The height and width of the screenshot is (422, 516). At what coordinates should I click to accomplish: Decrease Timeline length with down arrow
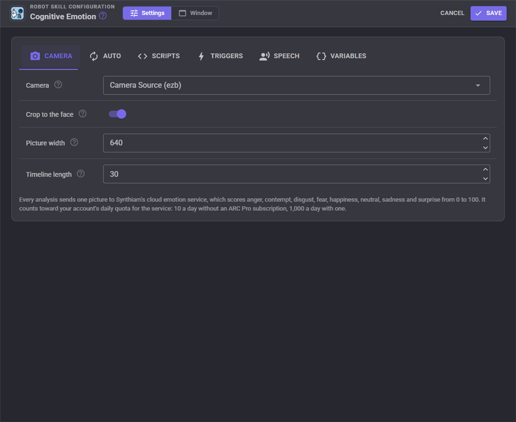point(485,179)
